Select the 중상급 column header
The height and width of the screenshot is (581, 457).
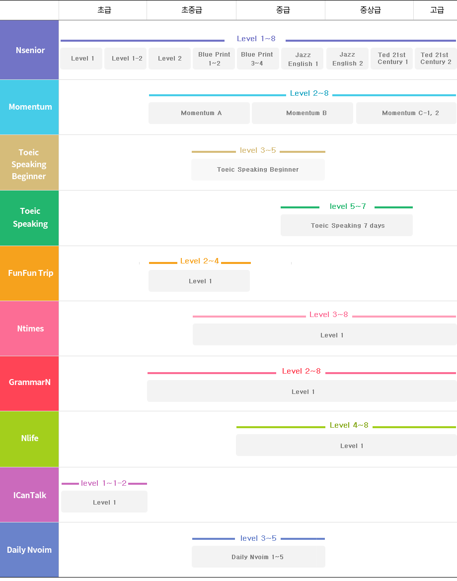tap(370, 10)
